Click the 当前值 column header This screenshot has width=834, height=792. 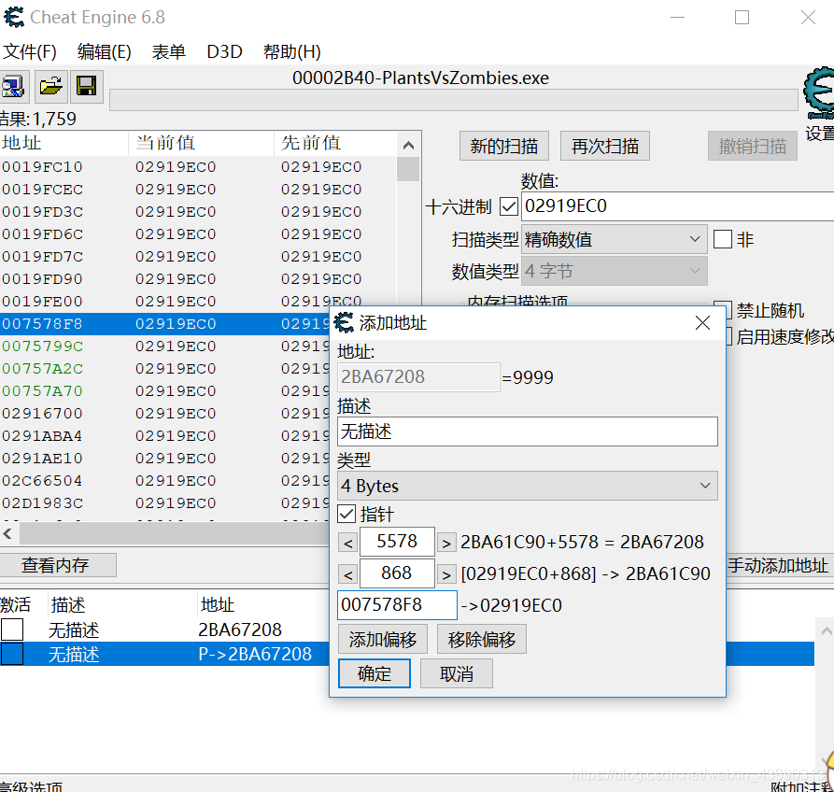(201, 143)
